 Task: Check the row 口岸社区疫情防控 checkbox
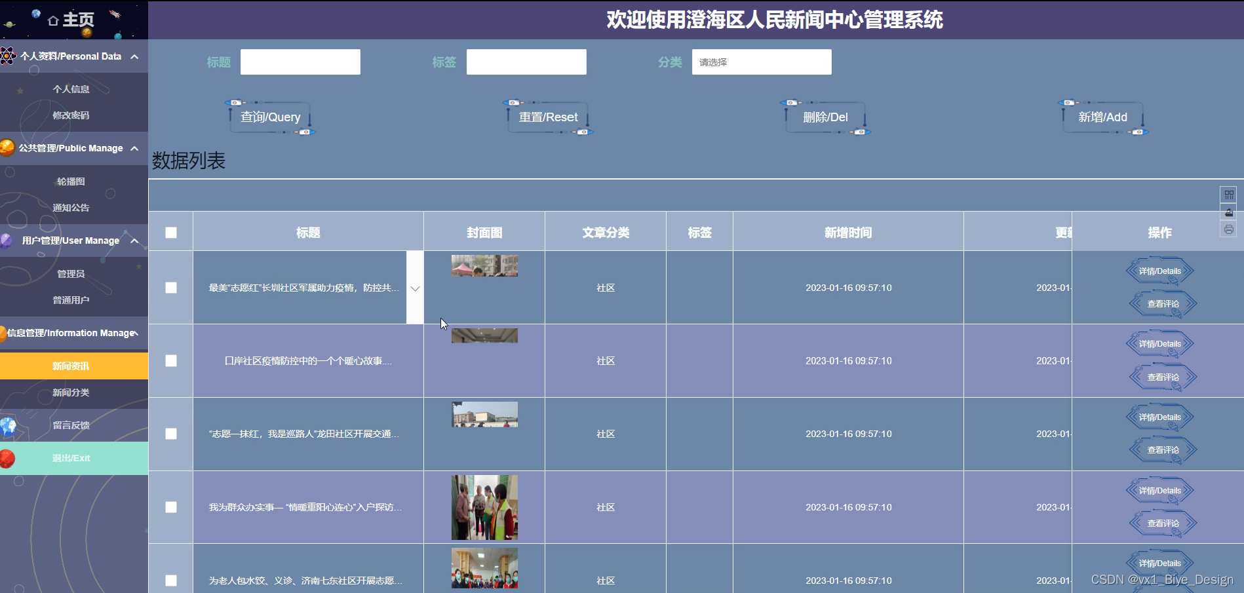point(171,361)
